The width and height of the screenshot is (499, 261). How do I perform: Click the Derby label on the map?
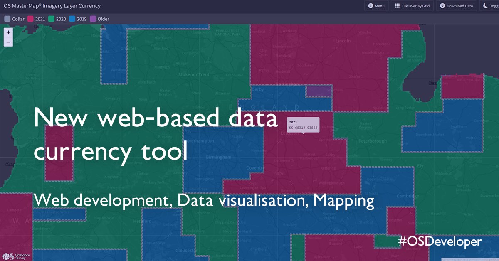pos(258,89)
